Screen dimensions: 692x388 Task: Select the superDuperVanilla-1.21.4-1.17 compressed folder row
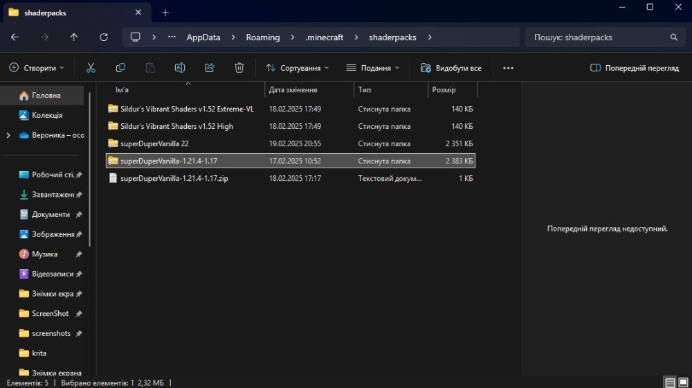click(291, 161)
